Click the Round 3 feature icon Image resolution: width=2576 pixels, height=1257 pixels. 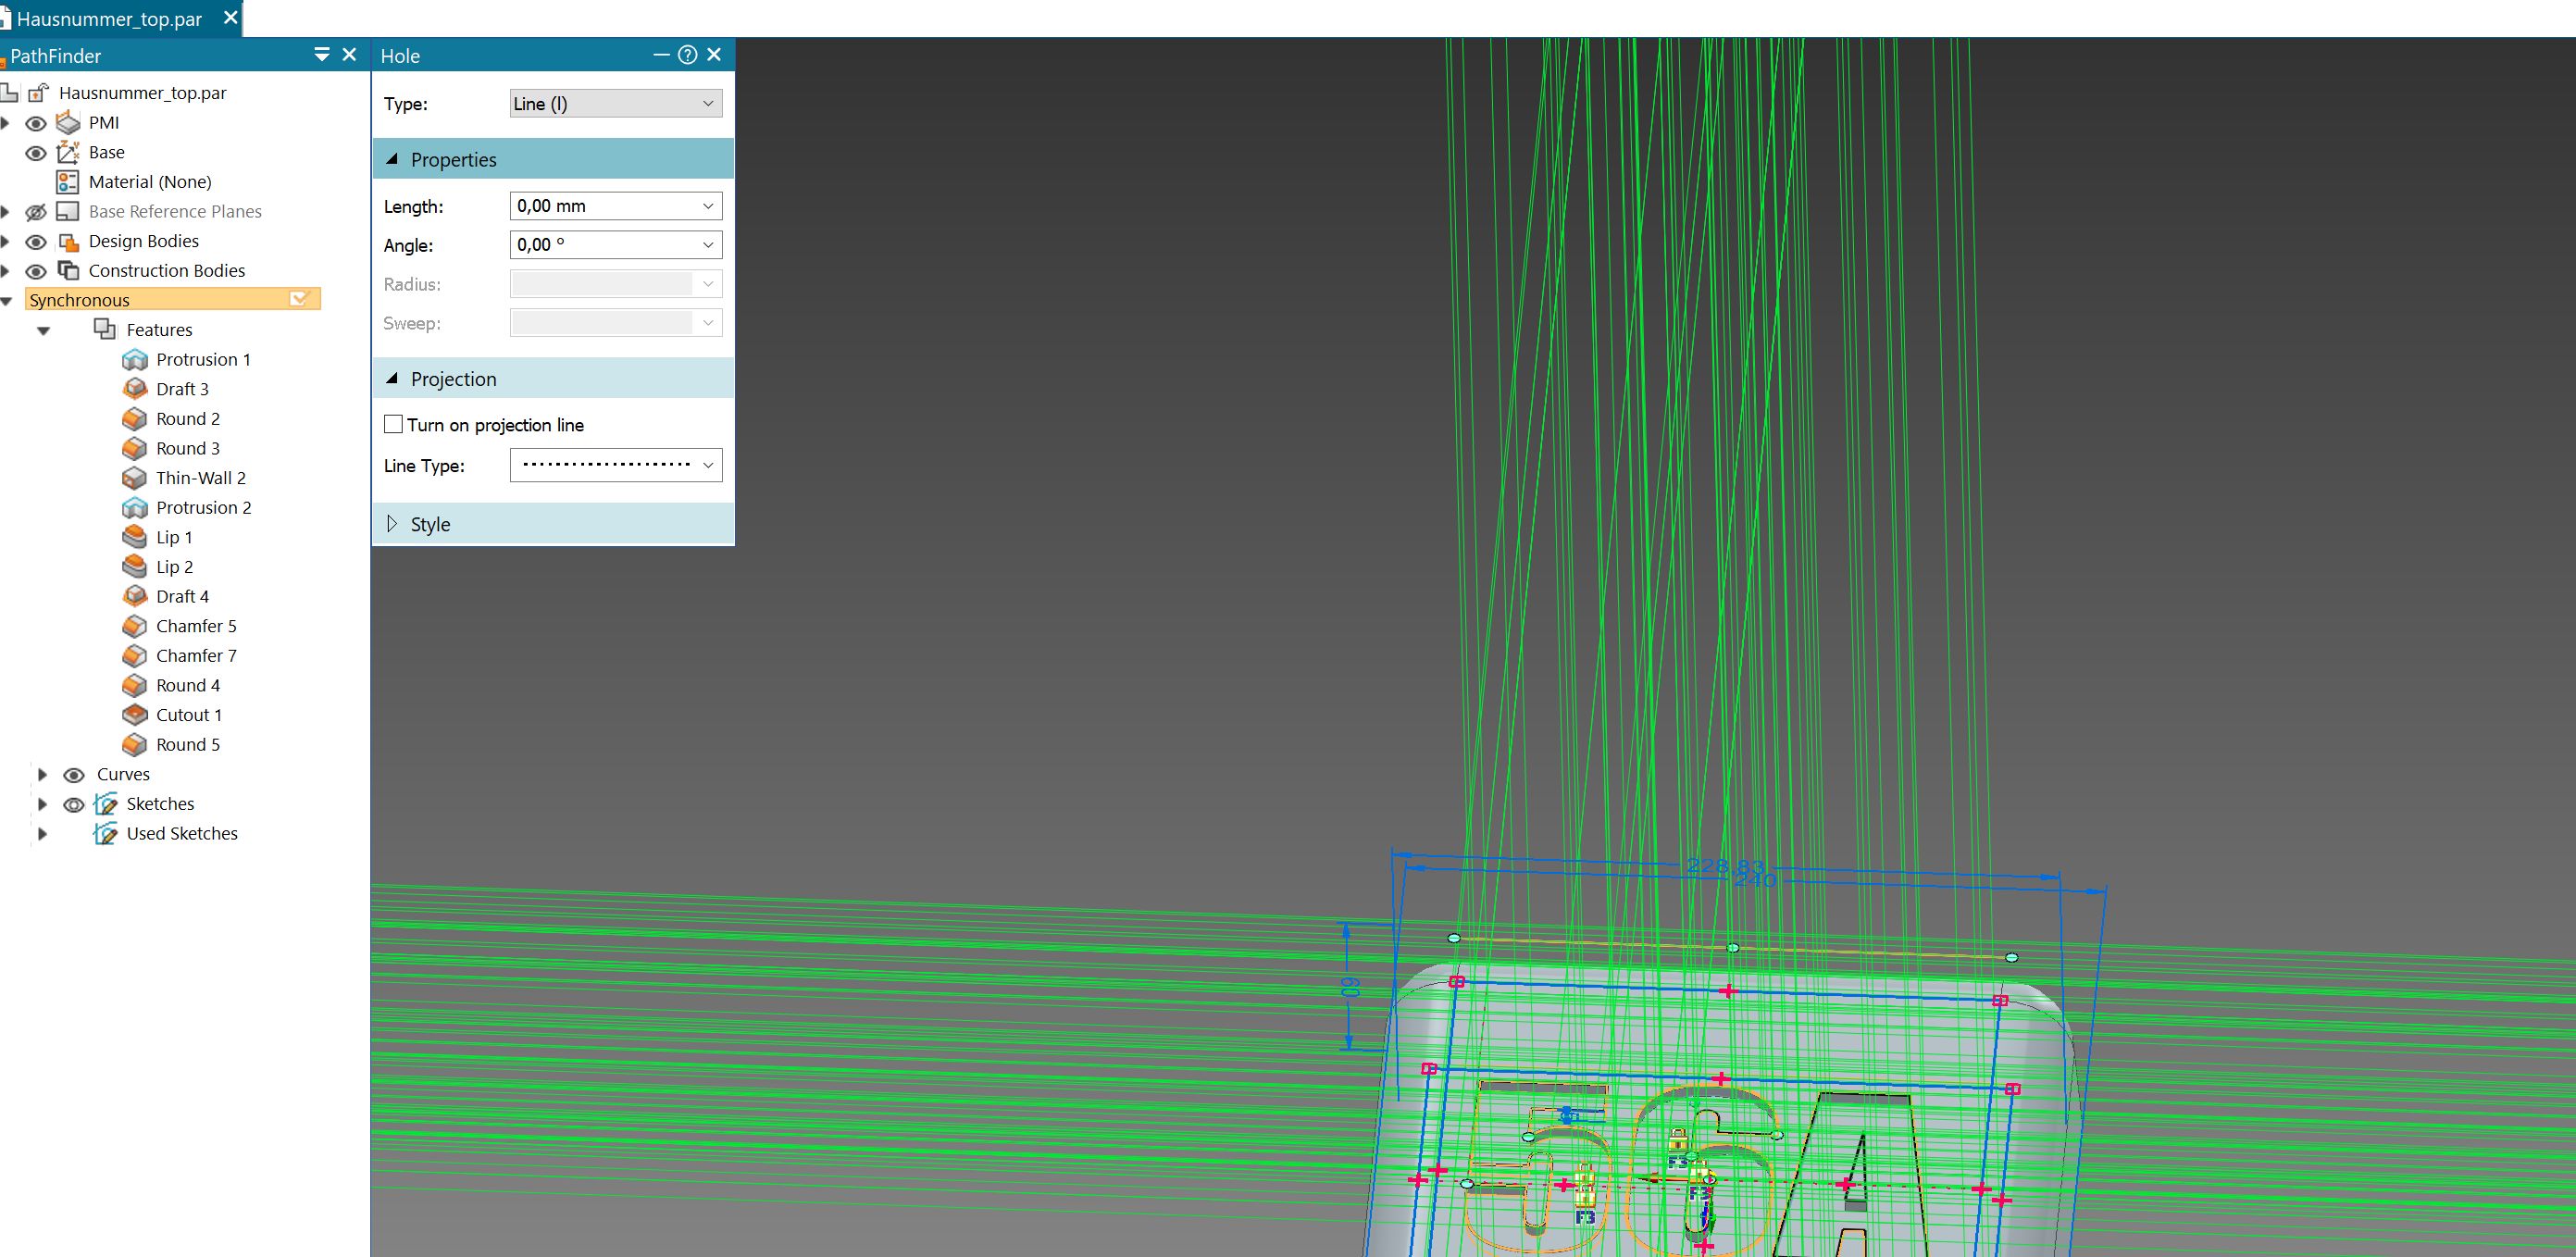135,448
